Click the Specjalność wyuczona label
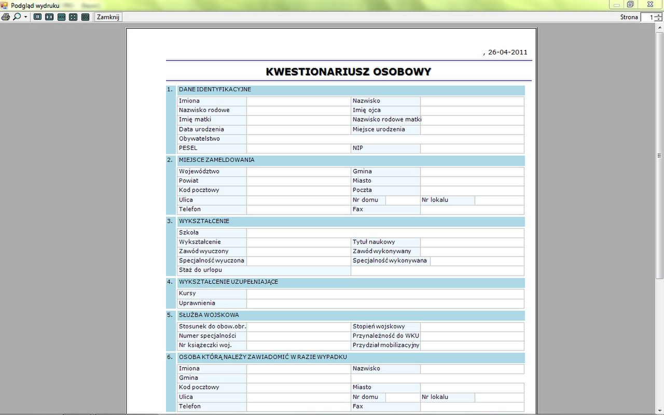Screen dimensions: 664x415 (212, 260)
